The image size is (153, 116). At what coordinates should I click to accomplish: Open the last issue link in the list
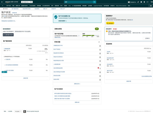[56, 79]
